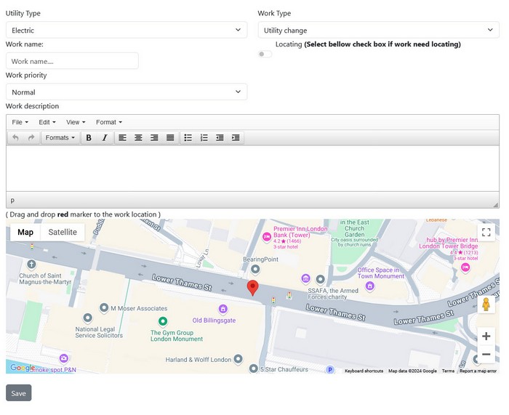Click The Gym Group green pin
Viewport: 509px width, 415px height.
point(163,321)
